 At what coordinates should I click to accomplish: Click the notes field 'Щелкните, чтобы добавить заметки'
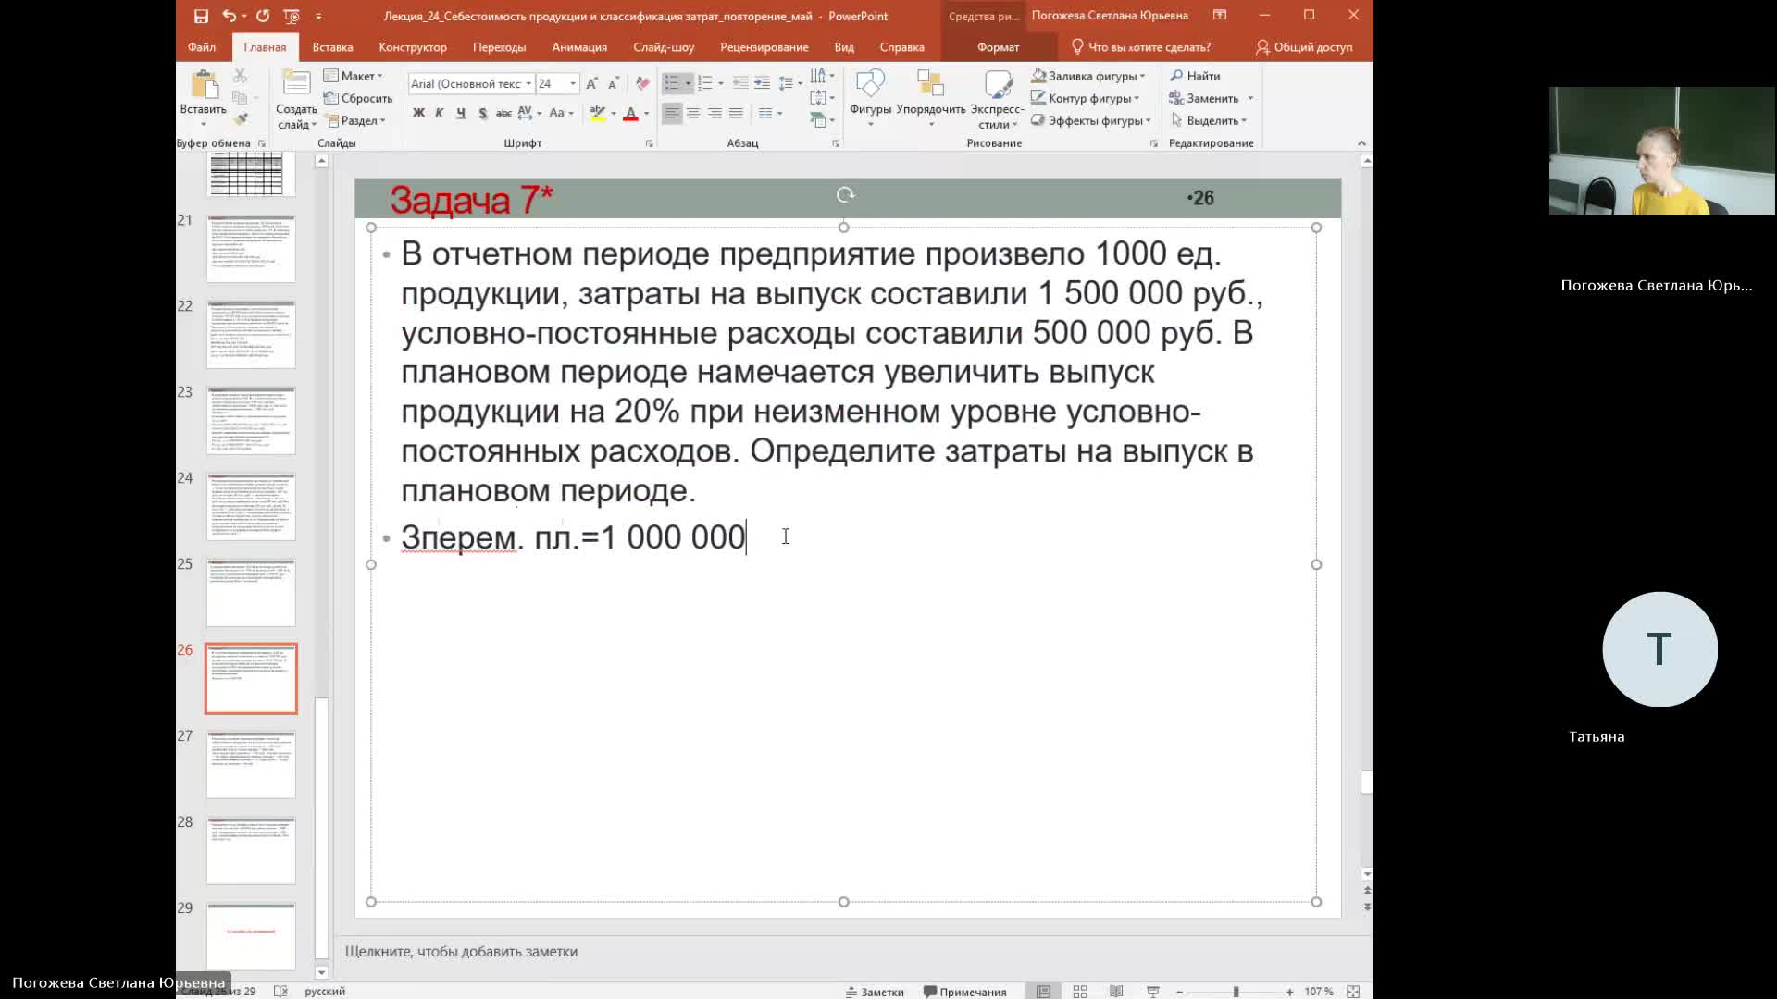coord(461,951)
